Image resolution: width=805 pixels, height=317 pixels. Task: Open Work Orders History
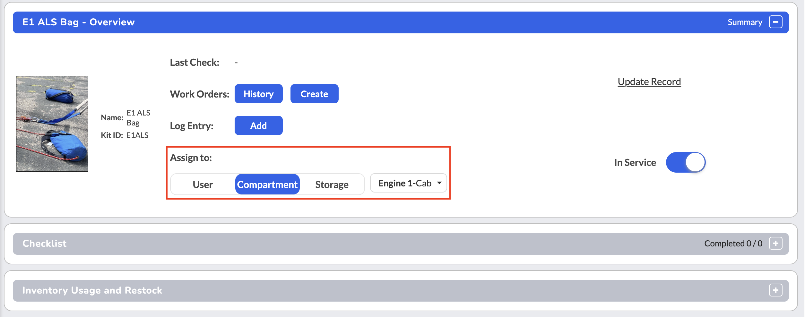[259, 94]
